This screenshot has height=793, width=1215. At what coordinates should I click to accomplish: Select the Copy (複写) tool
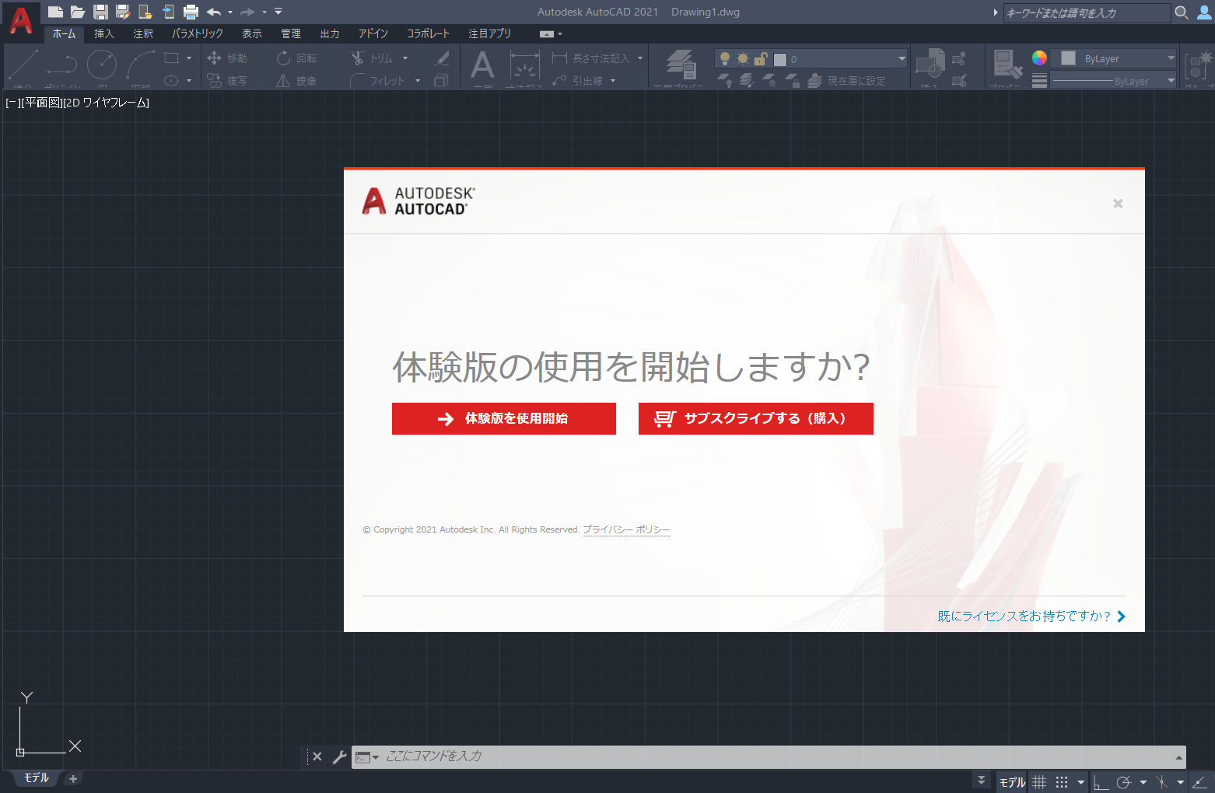click(x=229, y=80)
